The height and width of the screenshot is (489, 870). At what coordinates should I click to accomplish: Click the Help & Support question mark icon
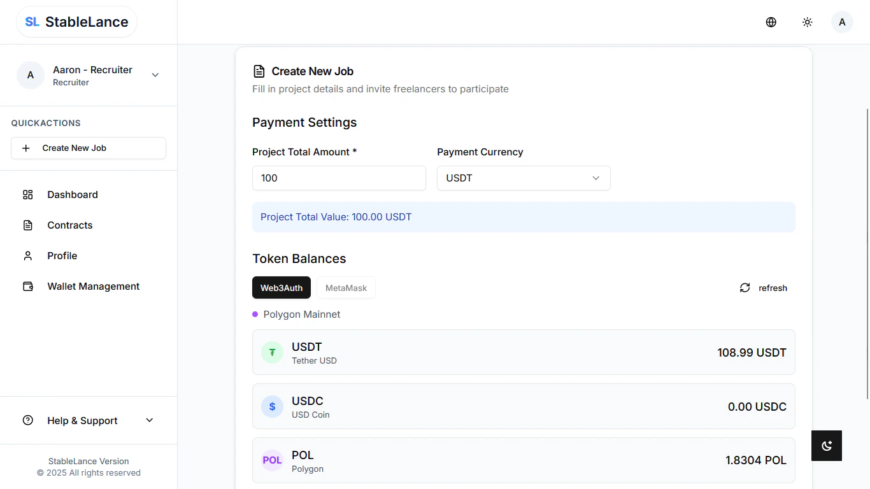[x=27, y=420]
